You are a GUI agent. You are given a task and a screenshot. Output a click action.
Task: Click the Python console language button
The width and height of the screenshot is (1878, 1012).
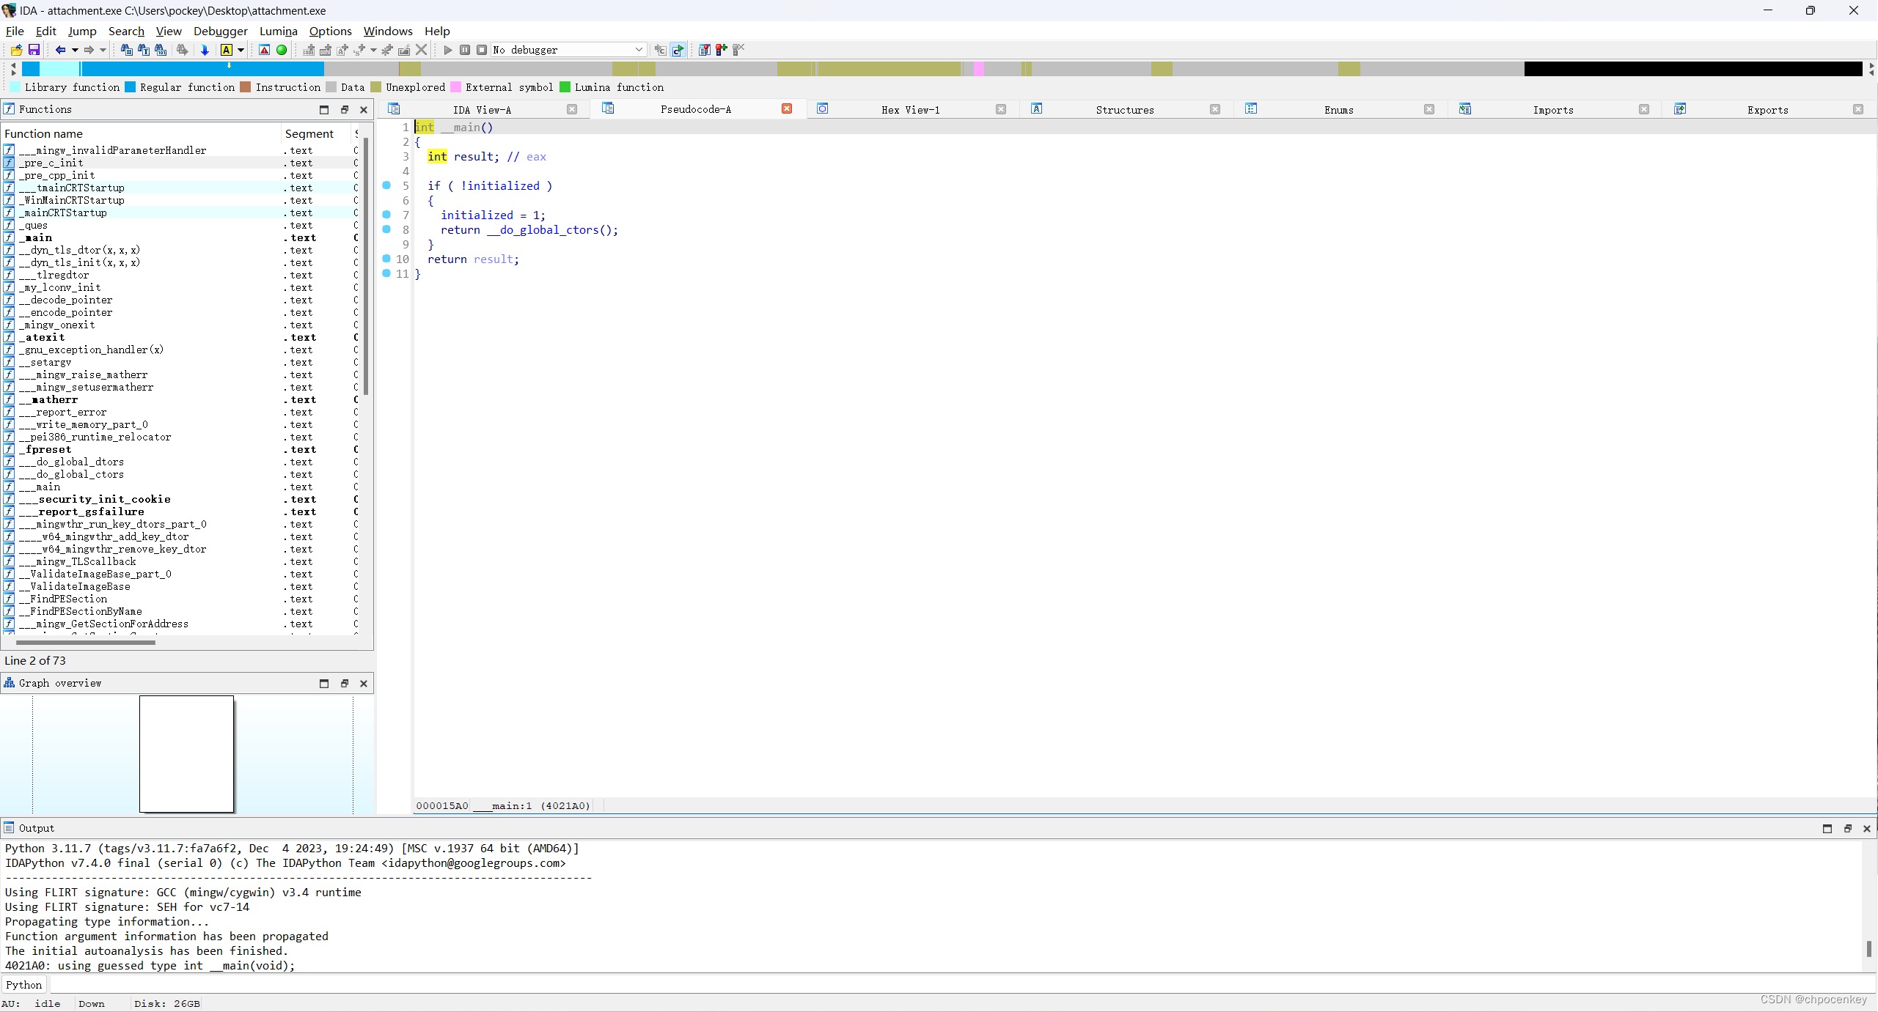coord(24,985)
